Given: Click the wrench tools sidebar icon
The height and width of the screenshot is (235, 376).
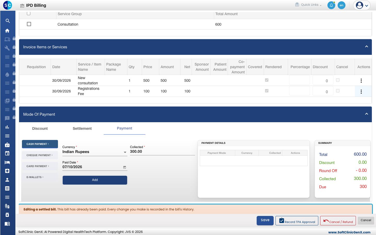Looking at the screenshot, I should 7,48.
